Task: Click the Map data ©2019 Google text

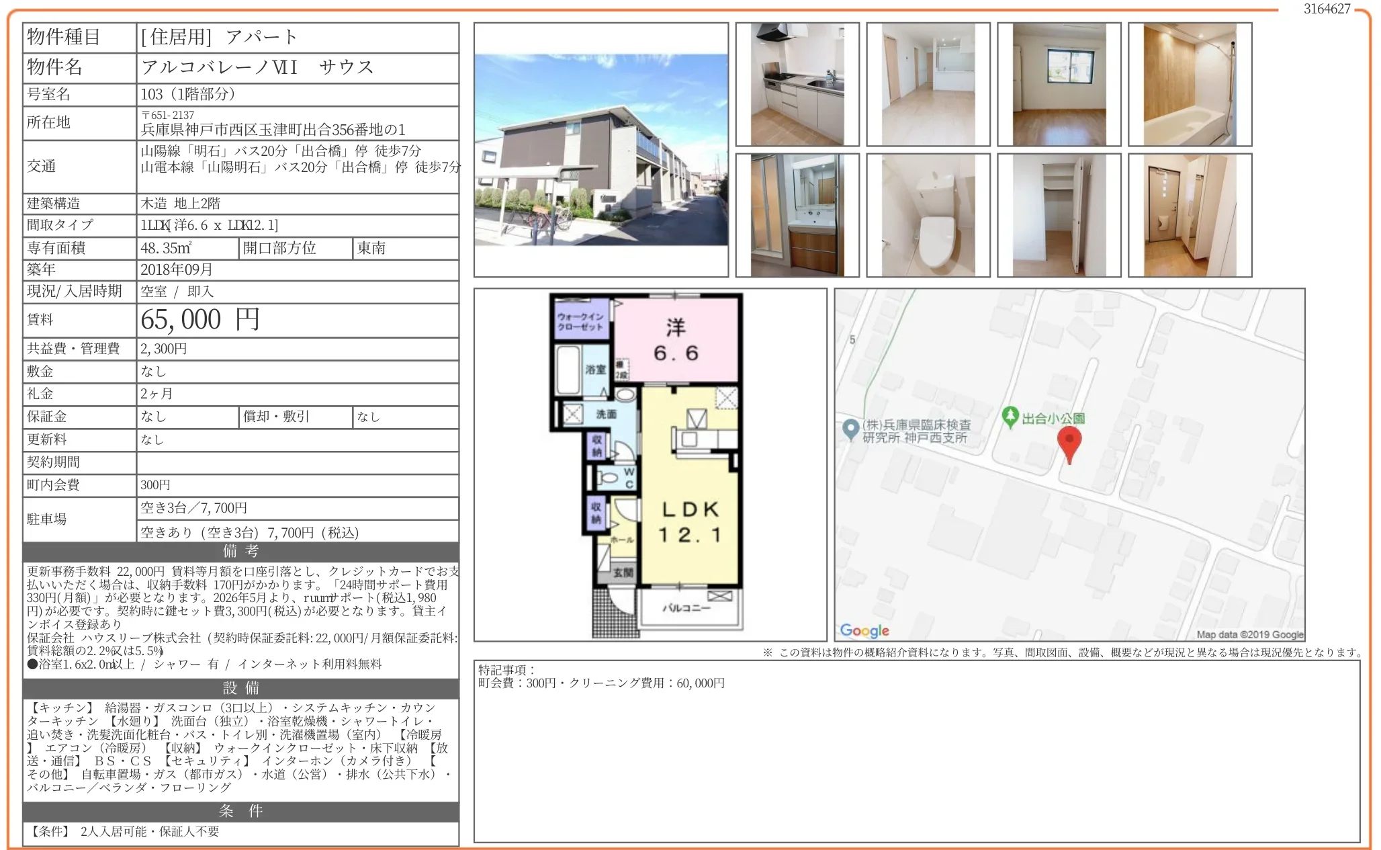Action: coord(1249,634)
